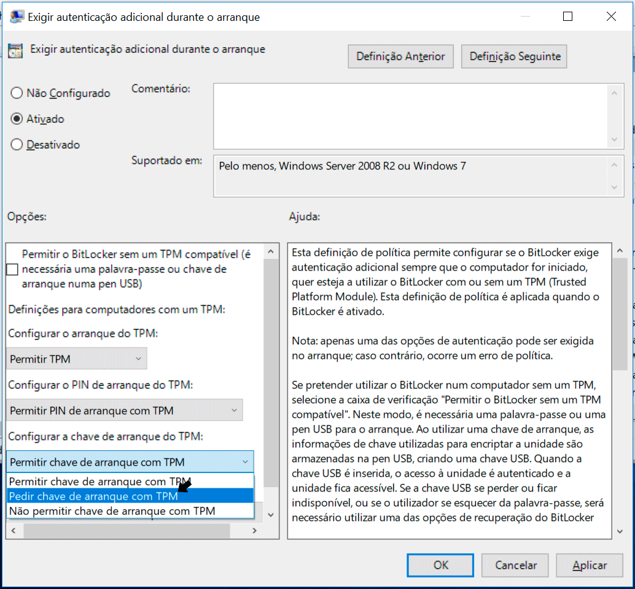This screenshot has width=635, height=589.
Task: Open the Permitir PIN de arranque com TPM dropdown
Action: (124, 410)
